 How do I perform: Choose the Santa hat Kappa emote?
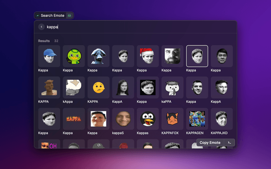tap(148, 56)
